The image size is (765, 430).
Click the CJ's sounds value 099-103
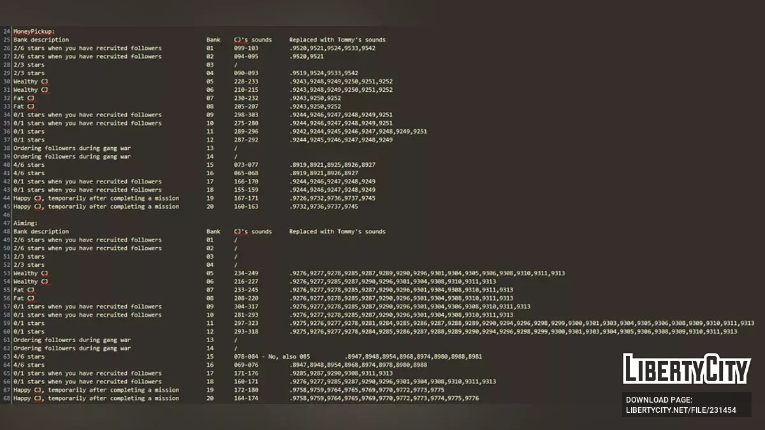(246, 48)
